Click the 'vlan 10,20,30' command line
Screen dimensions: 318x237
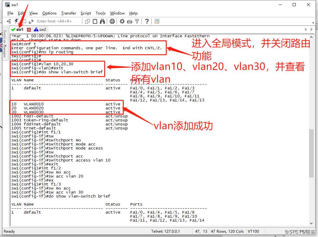(x=42, y=64)
